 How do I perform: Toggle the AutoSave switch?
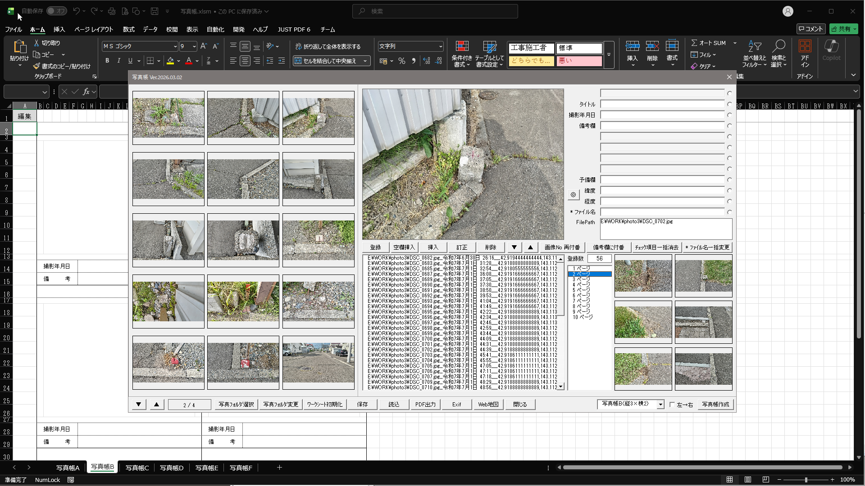click(x=57, y=11)
